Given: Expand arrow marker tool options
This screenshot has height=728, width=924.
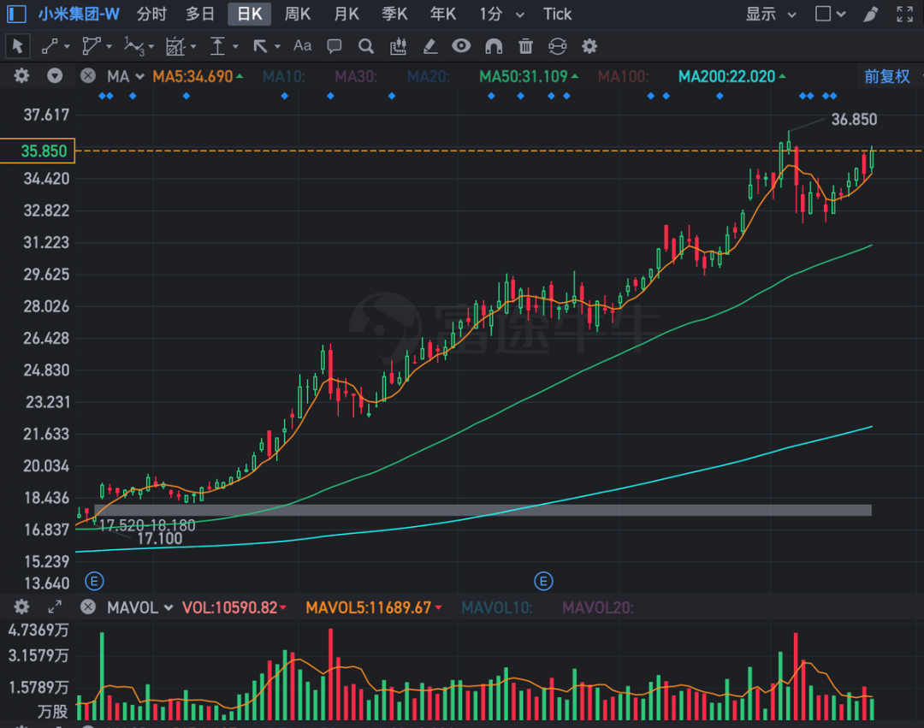Looking at the screenshot, I should [x=277, y=46].
